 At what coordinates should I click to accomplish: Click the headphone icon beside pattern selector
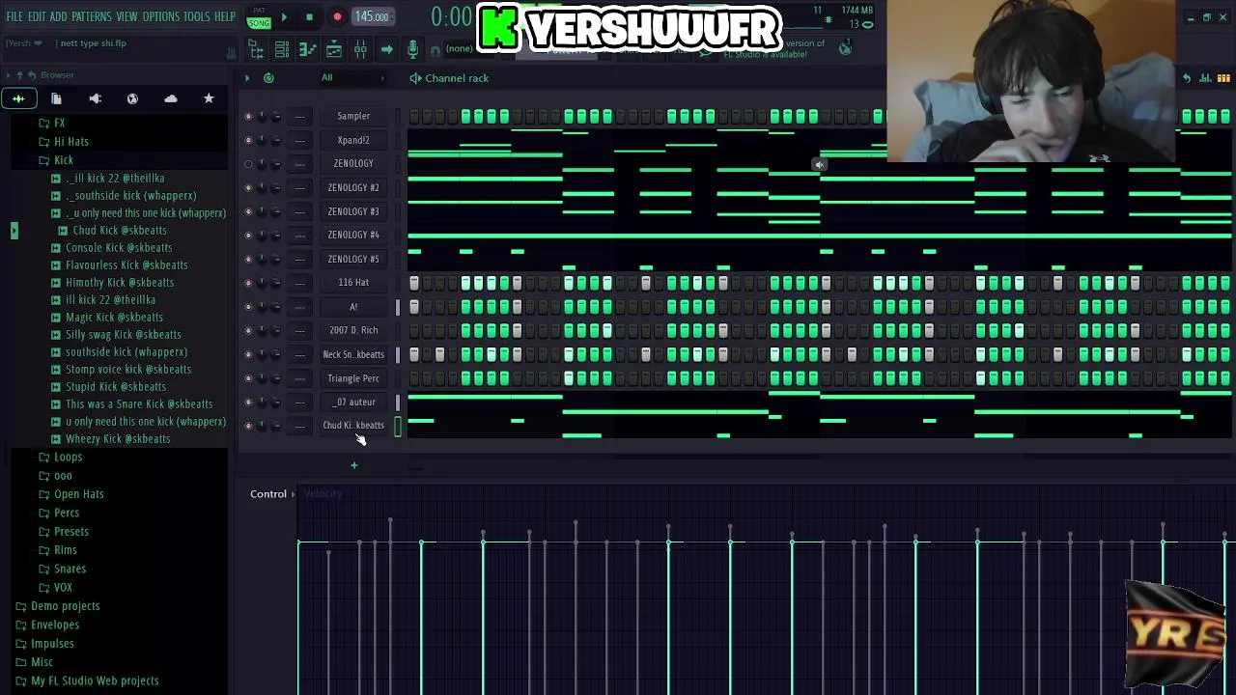[435, 50]
